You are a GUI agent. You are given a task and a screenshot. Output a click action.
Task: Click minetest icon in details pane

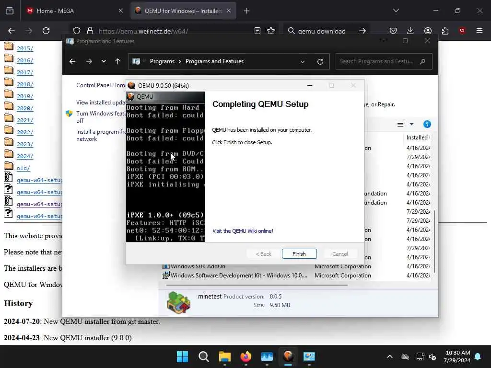pyautogui.click(x=179, y=302)
